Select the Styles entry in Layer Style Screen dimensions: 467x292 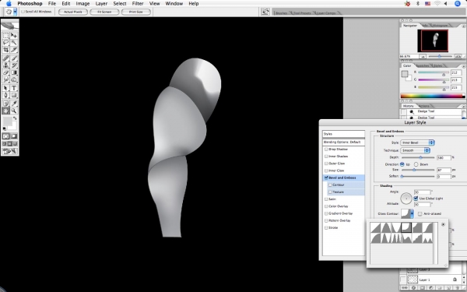point(344,134)
